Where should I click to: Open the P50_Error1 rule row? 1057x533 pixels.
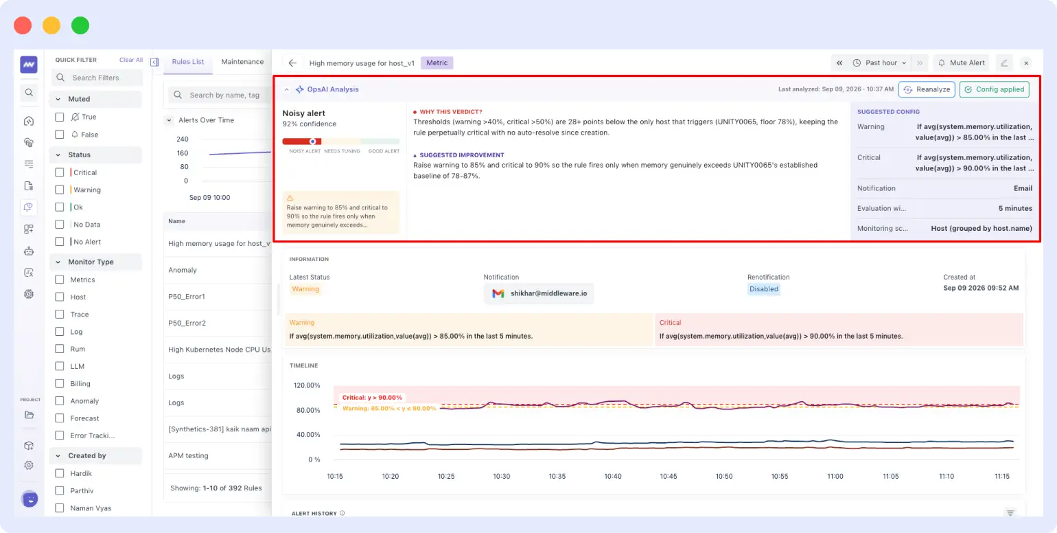(218, 297)
